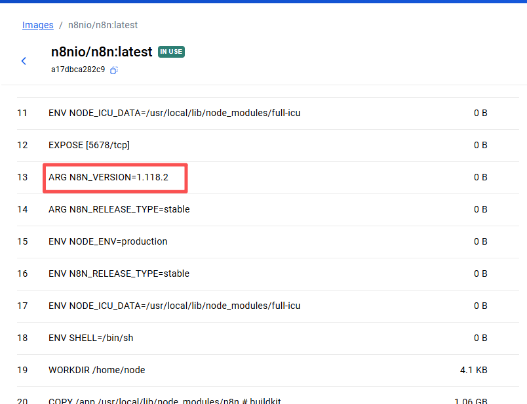This screenshot has width=527, height=404.
Task: Select layer 15 ENV NODE_ENV=production
Action: click(x=268, y=241)
